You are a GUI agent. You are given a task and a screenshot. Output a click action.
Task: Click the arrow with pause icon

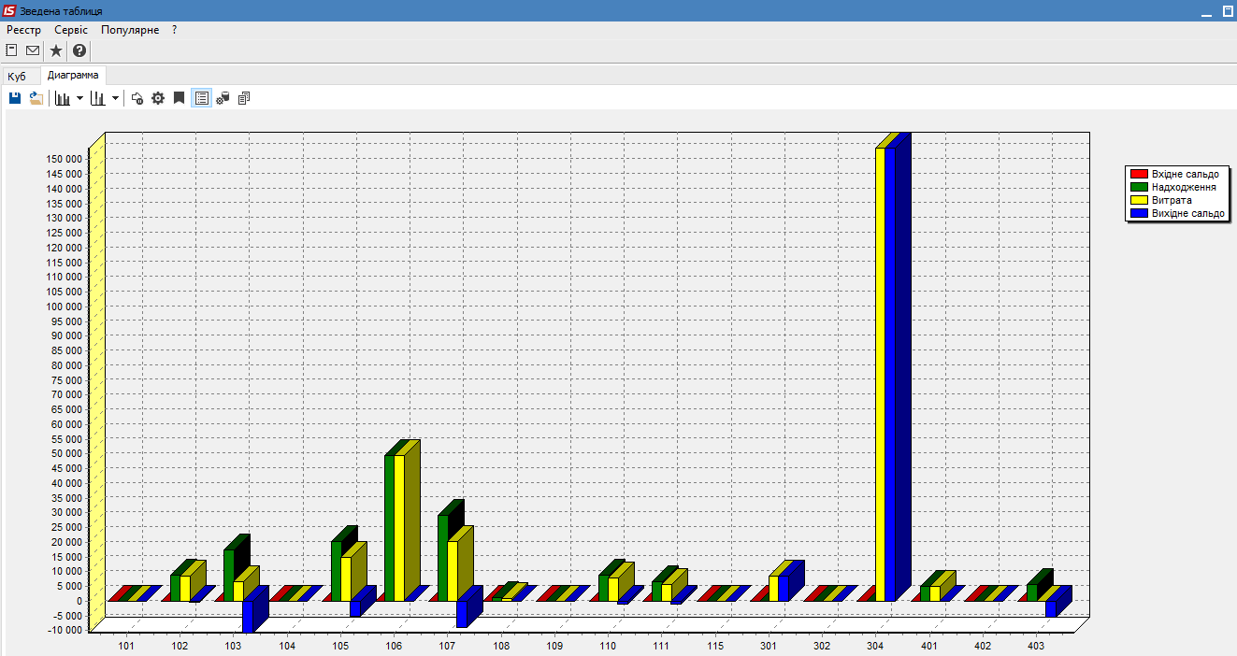137,98
